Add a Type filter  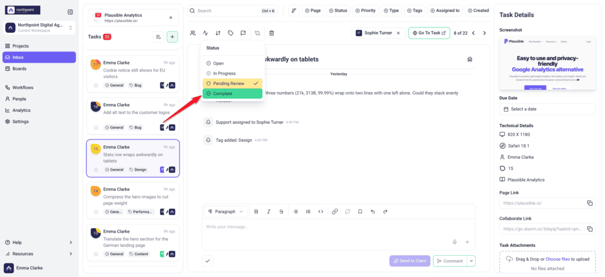[391, 11]
